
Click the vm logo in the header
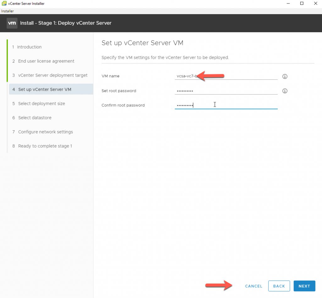12,23
